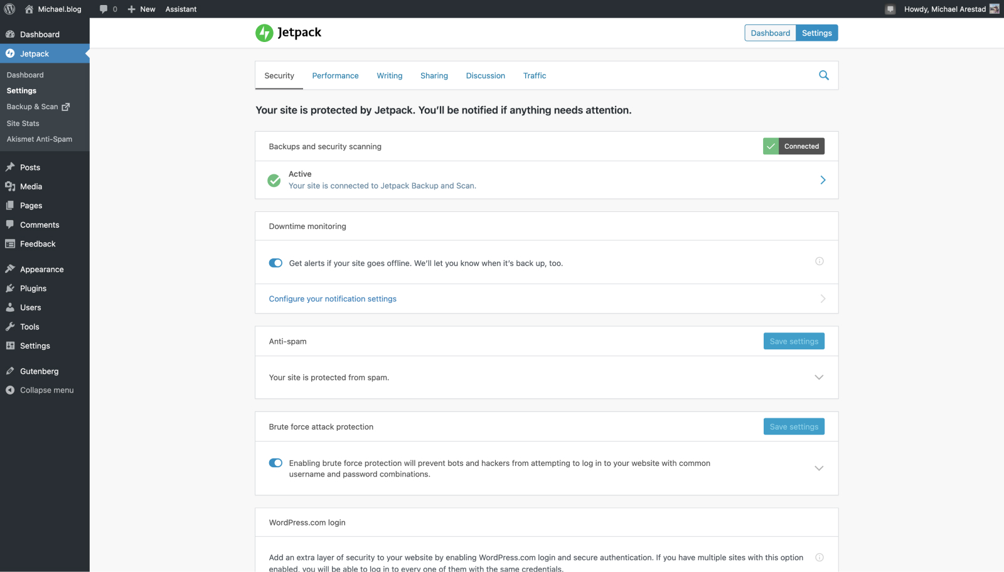Screen dimensions: 1004x572
Task: Click the green check Connected status icon
Action: (771, 146)
